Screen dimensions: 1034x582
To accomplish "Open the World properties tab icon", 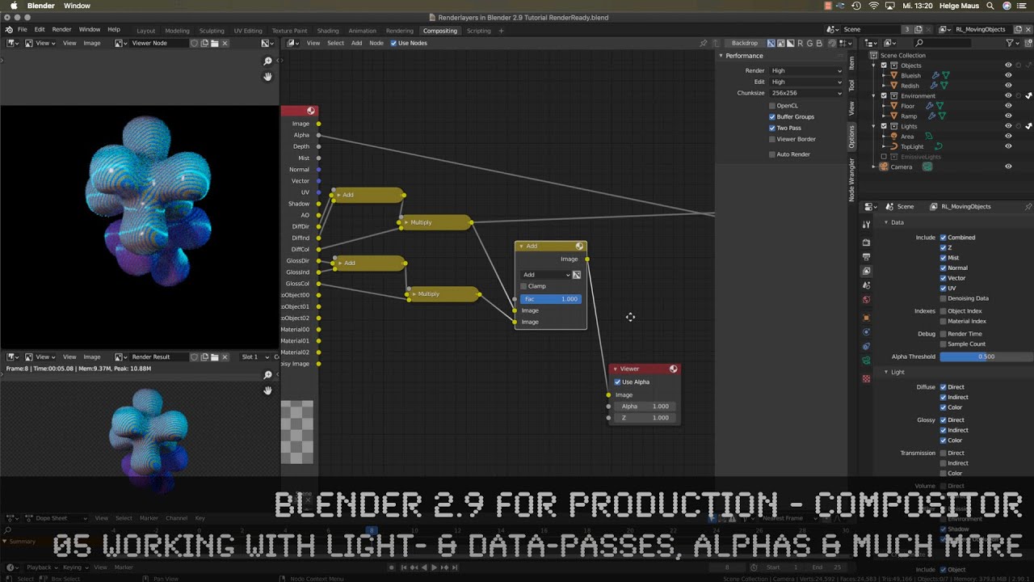I will tap(866, 300).
